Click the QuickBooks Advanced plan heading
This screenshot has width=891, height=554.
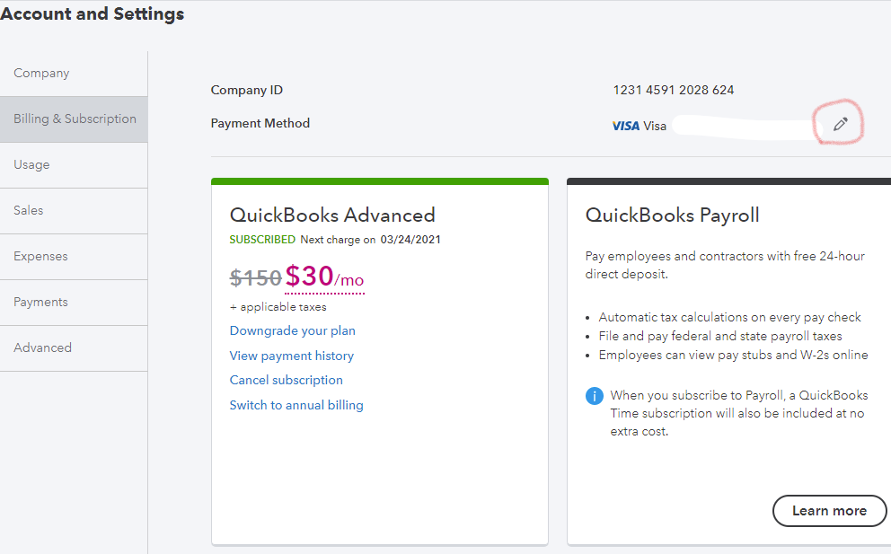pos(332,215)
